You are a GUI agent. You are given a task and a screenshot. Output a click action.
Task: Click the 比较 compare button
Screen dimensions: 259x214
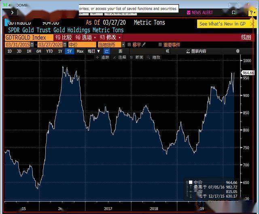(64, 37)
